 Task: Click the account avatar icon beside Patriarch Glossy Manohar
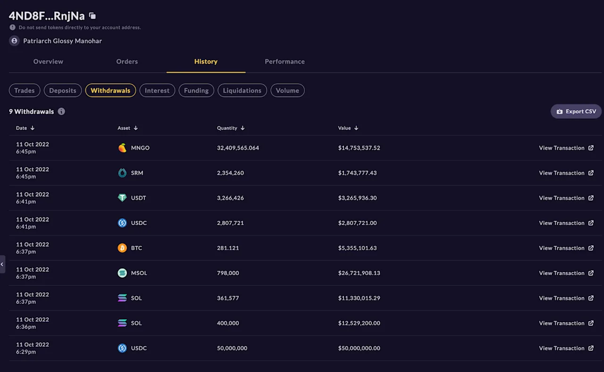click(x=14, y=41)
